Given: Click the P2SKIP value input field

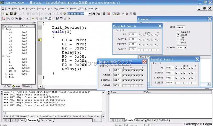Looking at the screenshot, I should 117,85.
